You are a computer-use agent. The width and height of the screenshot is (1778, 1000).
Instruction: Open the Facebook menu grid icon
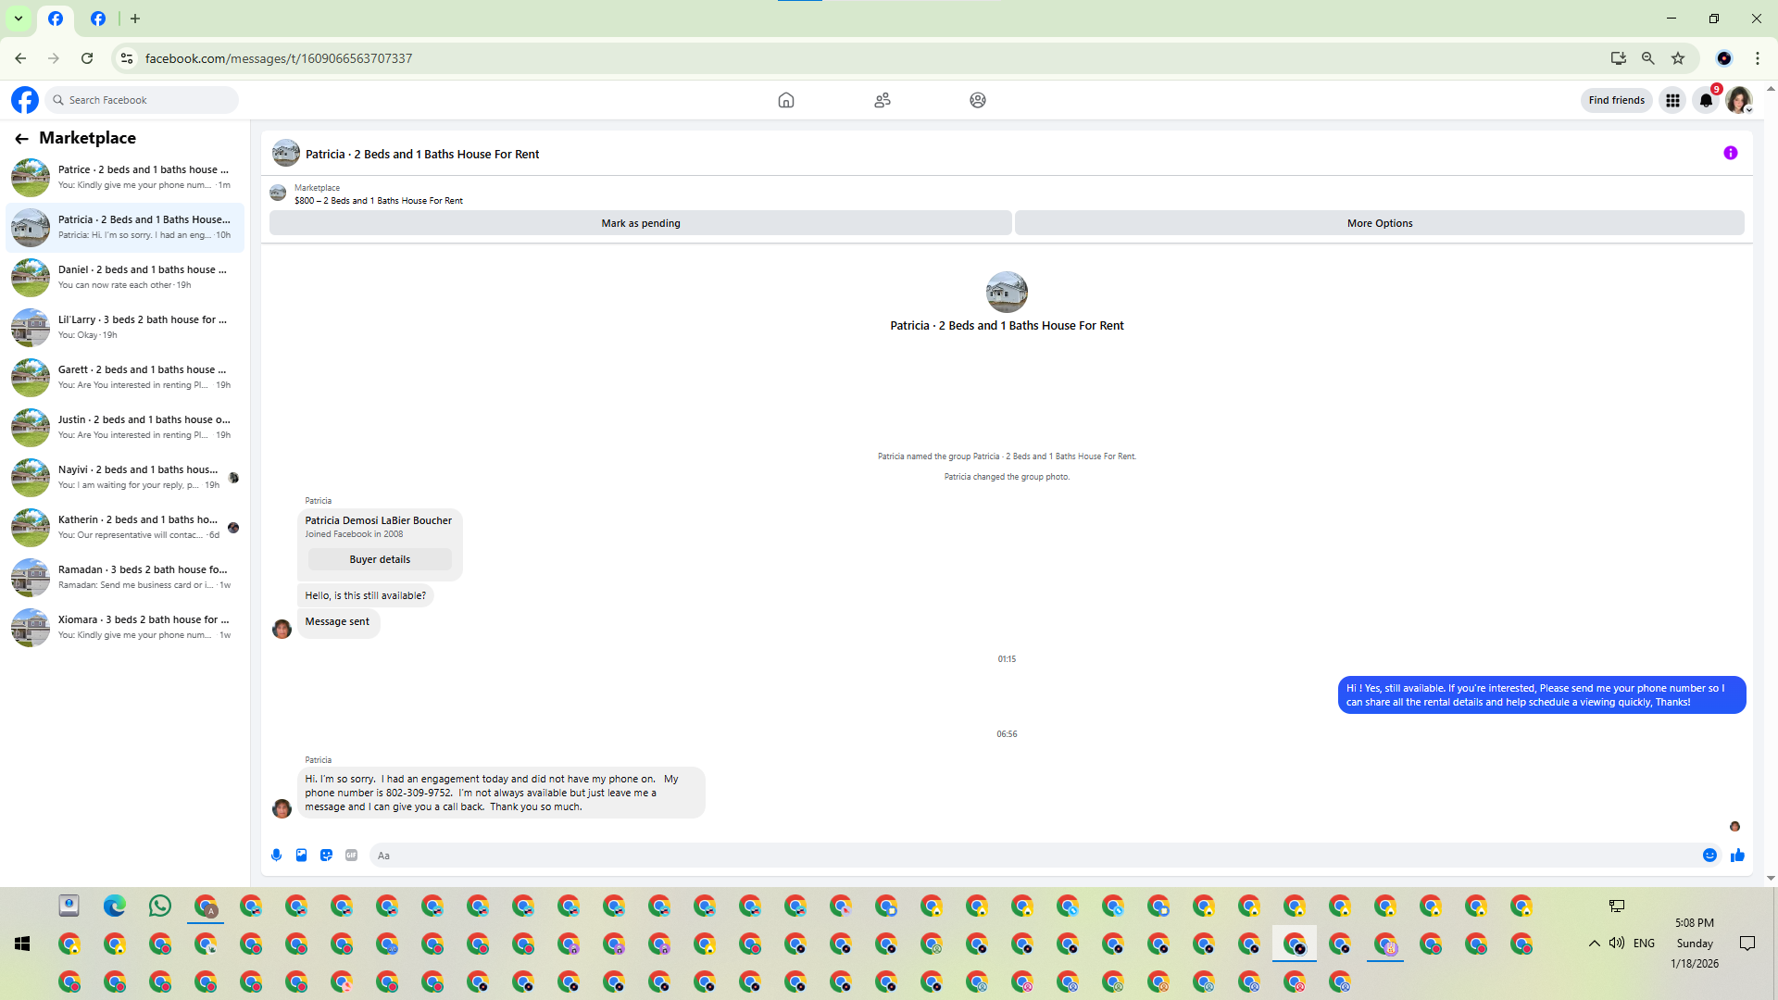[x=1672, y=101]
